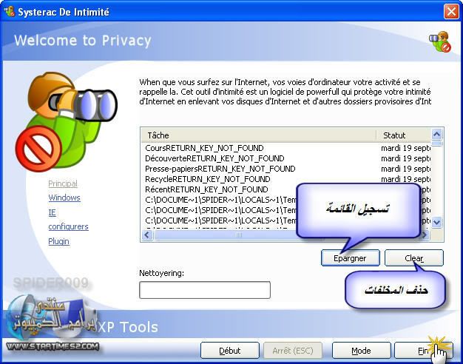Click the large spy mascot image
Image resolution: width=463 pixels, height=364 pixels.
(66, 122)
